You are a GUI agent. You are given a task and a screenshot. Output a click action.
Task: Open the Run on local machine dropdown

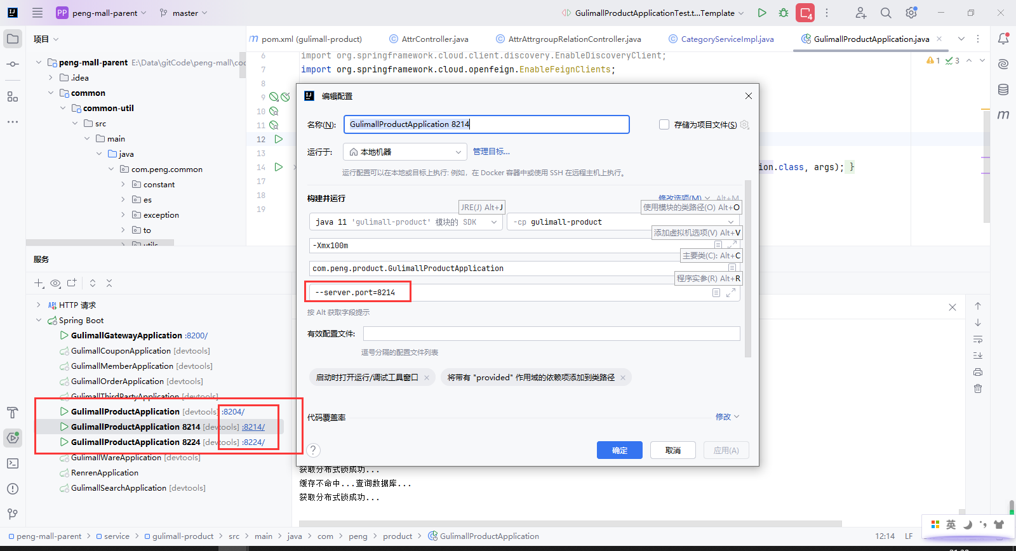(x=405, y=152)
